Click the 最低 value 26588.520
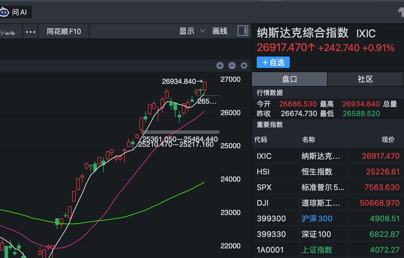 [361, 114]
